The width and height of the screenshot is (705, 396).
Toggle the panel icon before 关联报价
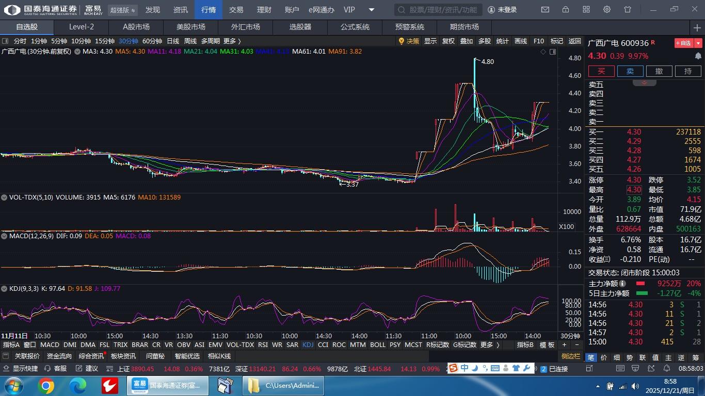click(x=6, y=356)
